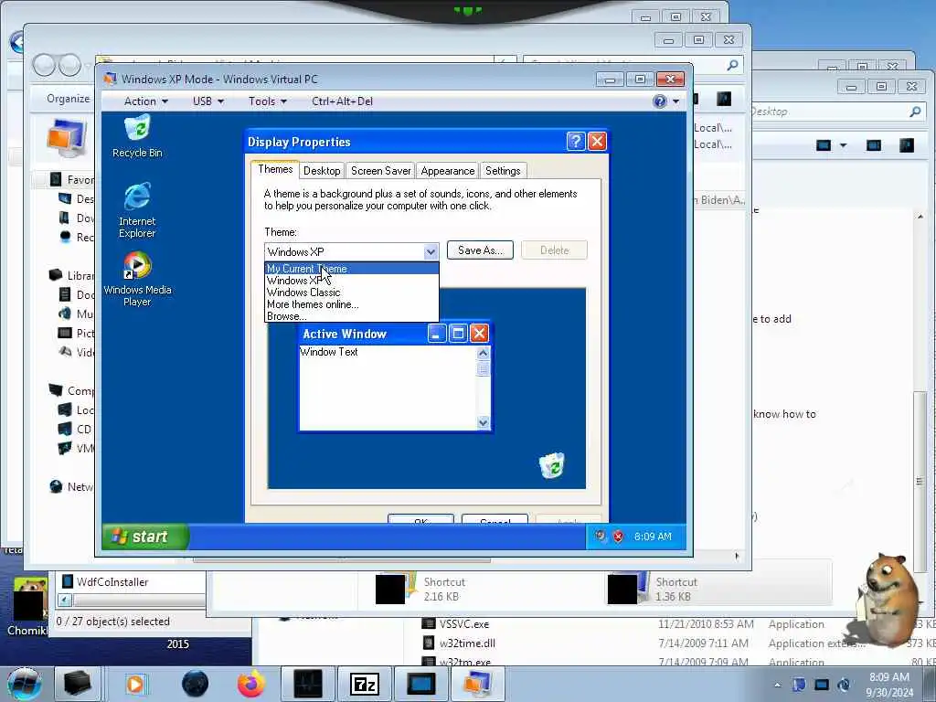
Task: Open the Chomik desktop icon
Action: (x=27, y=606)
